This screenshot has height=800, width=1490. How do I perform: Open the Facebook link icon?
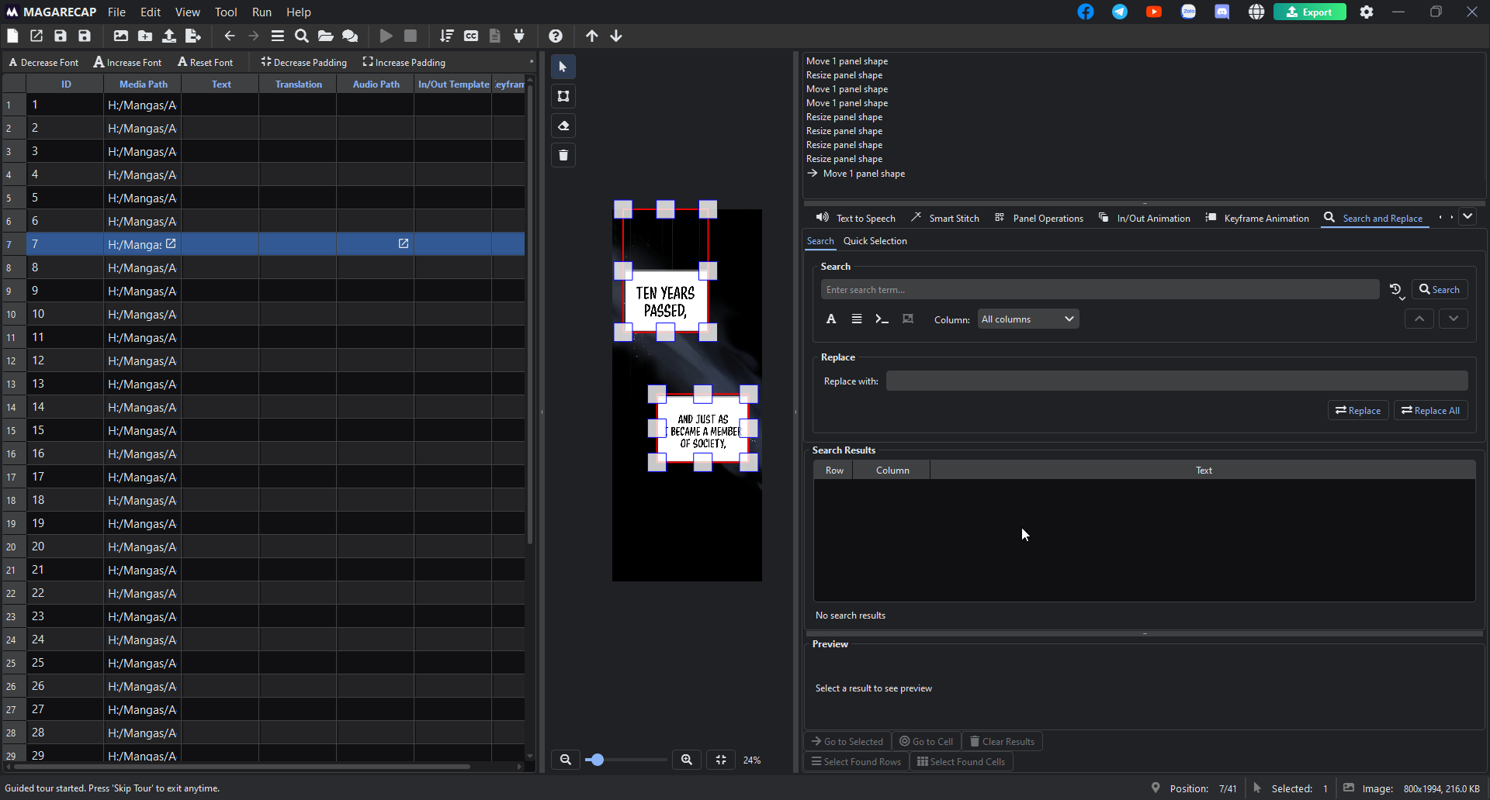coord(1086,12)
